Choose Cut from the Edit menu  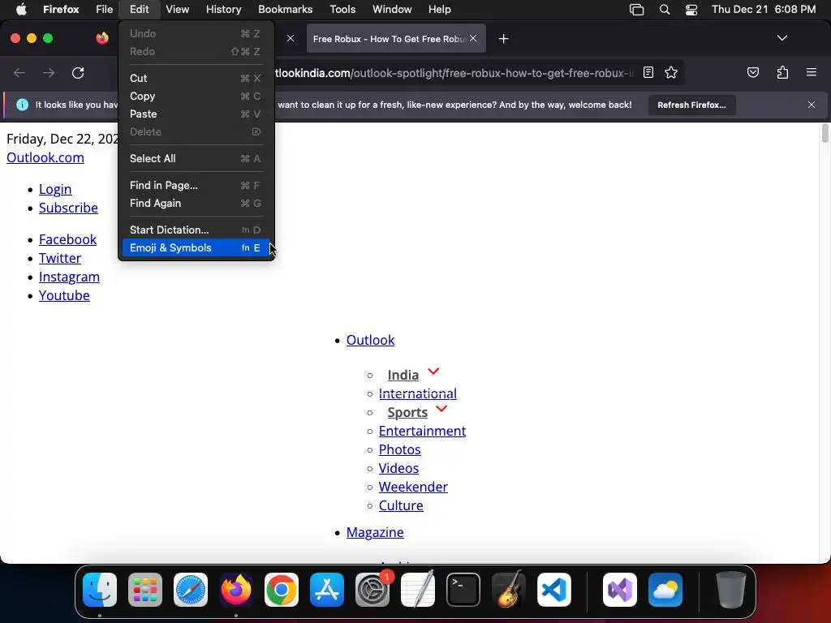tap(196, 78)
